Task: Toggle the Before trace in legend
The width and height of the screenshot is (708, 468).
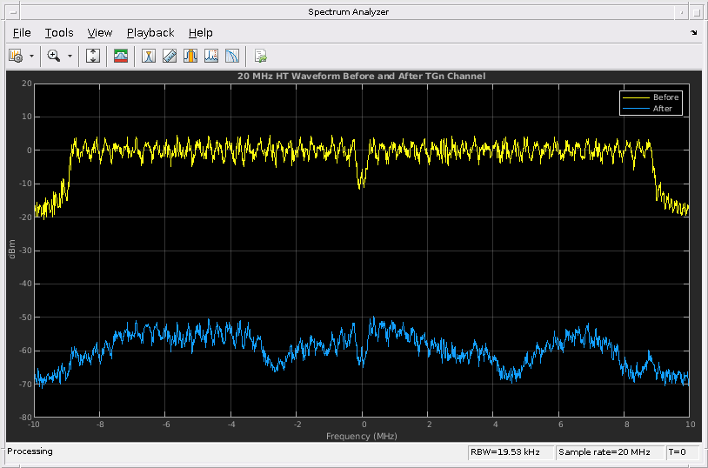Action: 665,97
